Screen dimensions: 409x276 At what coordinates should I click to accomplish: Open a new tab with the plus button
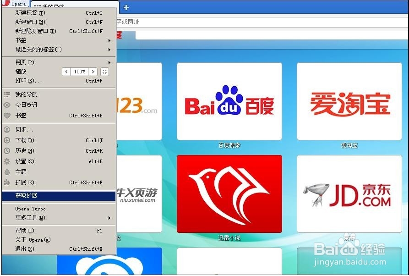pyautogui.click(x=126, y=7)
